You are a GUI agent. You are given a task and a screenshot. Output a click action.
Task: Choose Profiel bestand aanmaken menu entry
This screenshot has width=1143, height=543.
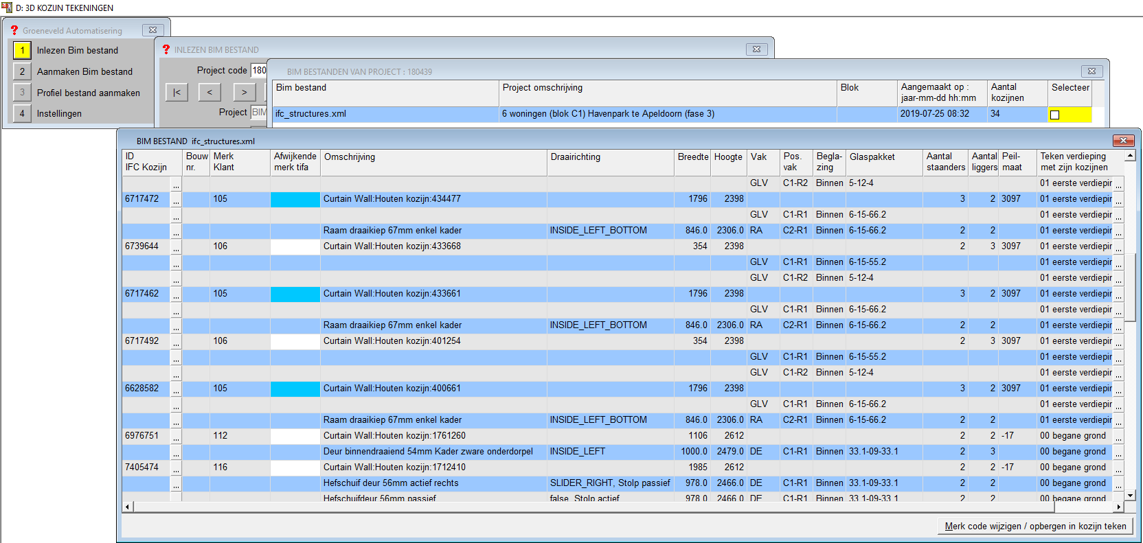click(x=88, y=93)
